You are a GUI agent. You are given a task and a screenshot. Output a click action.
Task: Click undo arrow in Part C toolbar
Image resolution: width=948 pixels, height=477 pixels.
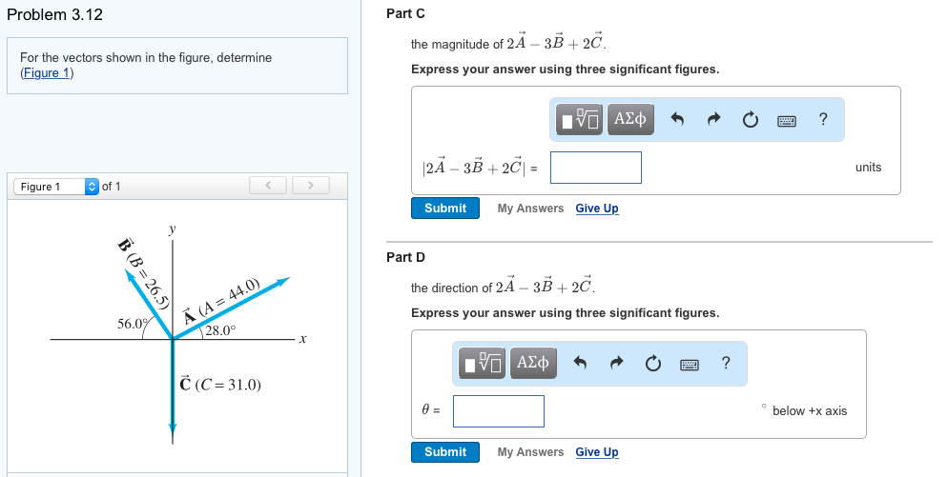[x=677, y=119]
